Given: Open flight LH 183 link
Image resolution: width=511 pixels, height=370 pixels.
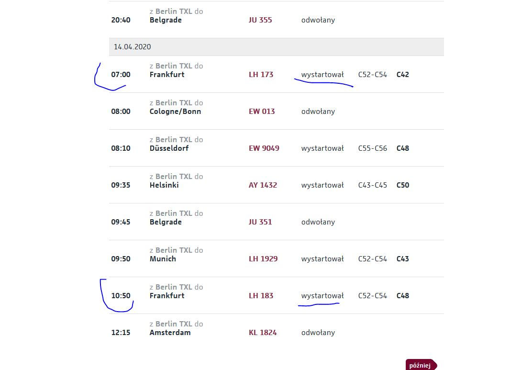Looking at the screenshot, I should (261, 295).
